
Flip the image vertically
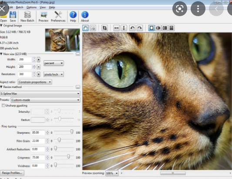tap(124, 28)
